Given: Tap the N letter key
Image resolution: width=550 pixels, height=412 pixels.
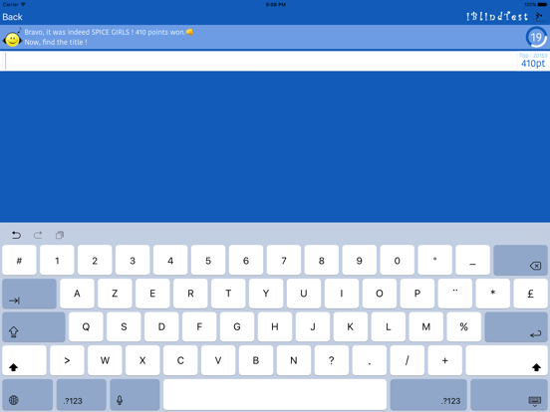Looking at the screenshot, I should (x=294, y=360).
